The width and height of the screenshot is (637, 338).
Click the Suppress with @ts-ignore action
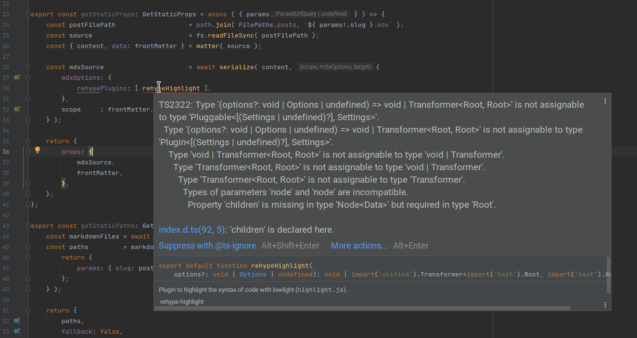pos(207,245)
